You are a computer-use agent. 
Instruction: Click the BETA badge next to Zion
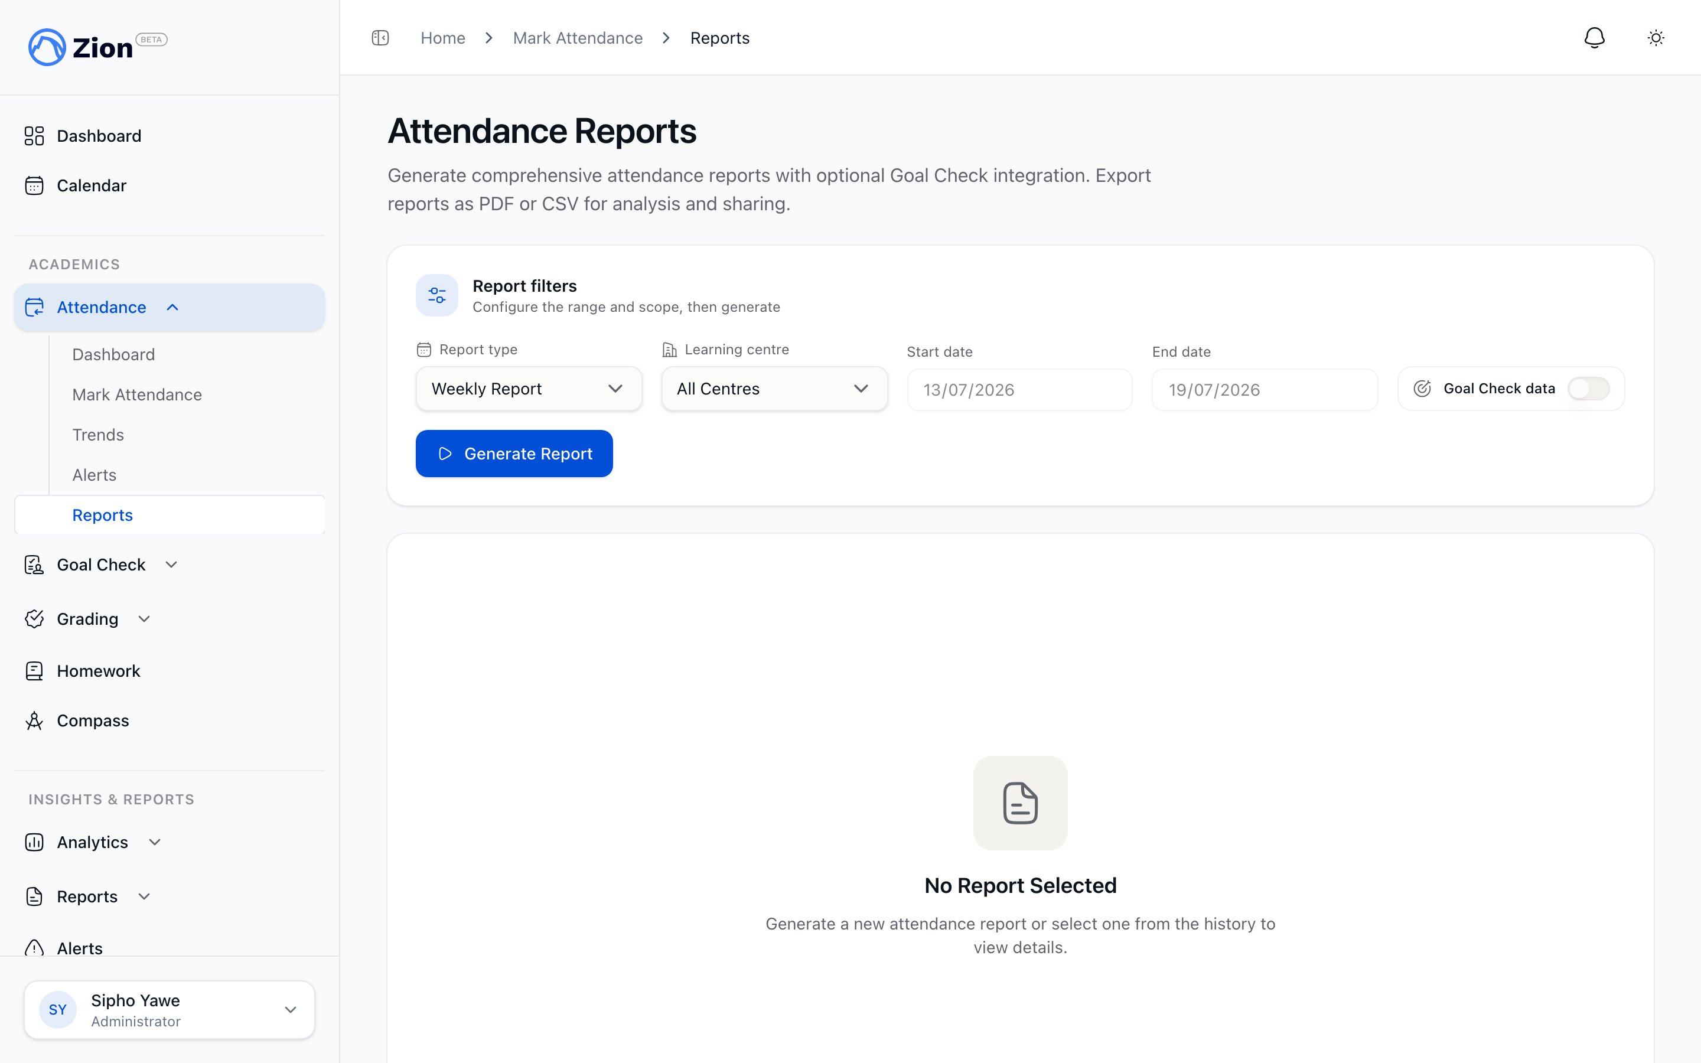click(x=151, y=40)
